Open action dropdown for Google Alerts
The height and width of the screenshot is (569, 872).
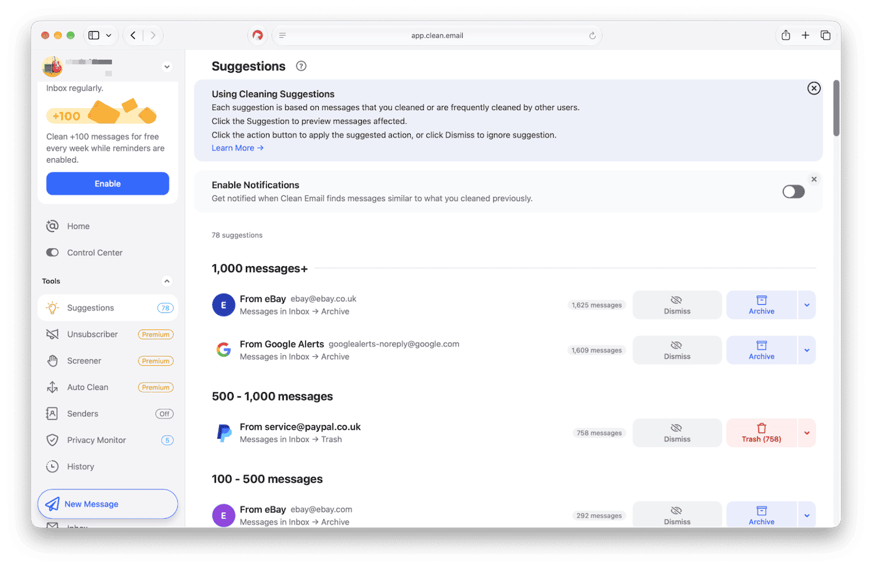click(807, 350)
